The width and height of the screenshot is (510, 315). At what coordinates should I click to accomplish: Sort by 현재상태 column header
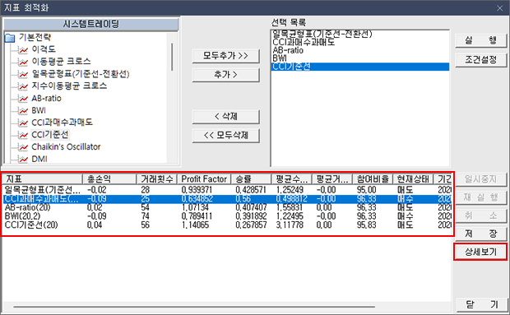[413, 179]
